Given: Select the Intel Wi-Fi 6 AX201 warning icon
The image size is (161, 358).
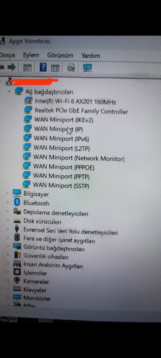Looking at the screenshot, I should click(29, 100).
